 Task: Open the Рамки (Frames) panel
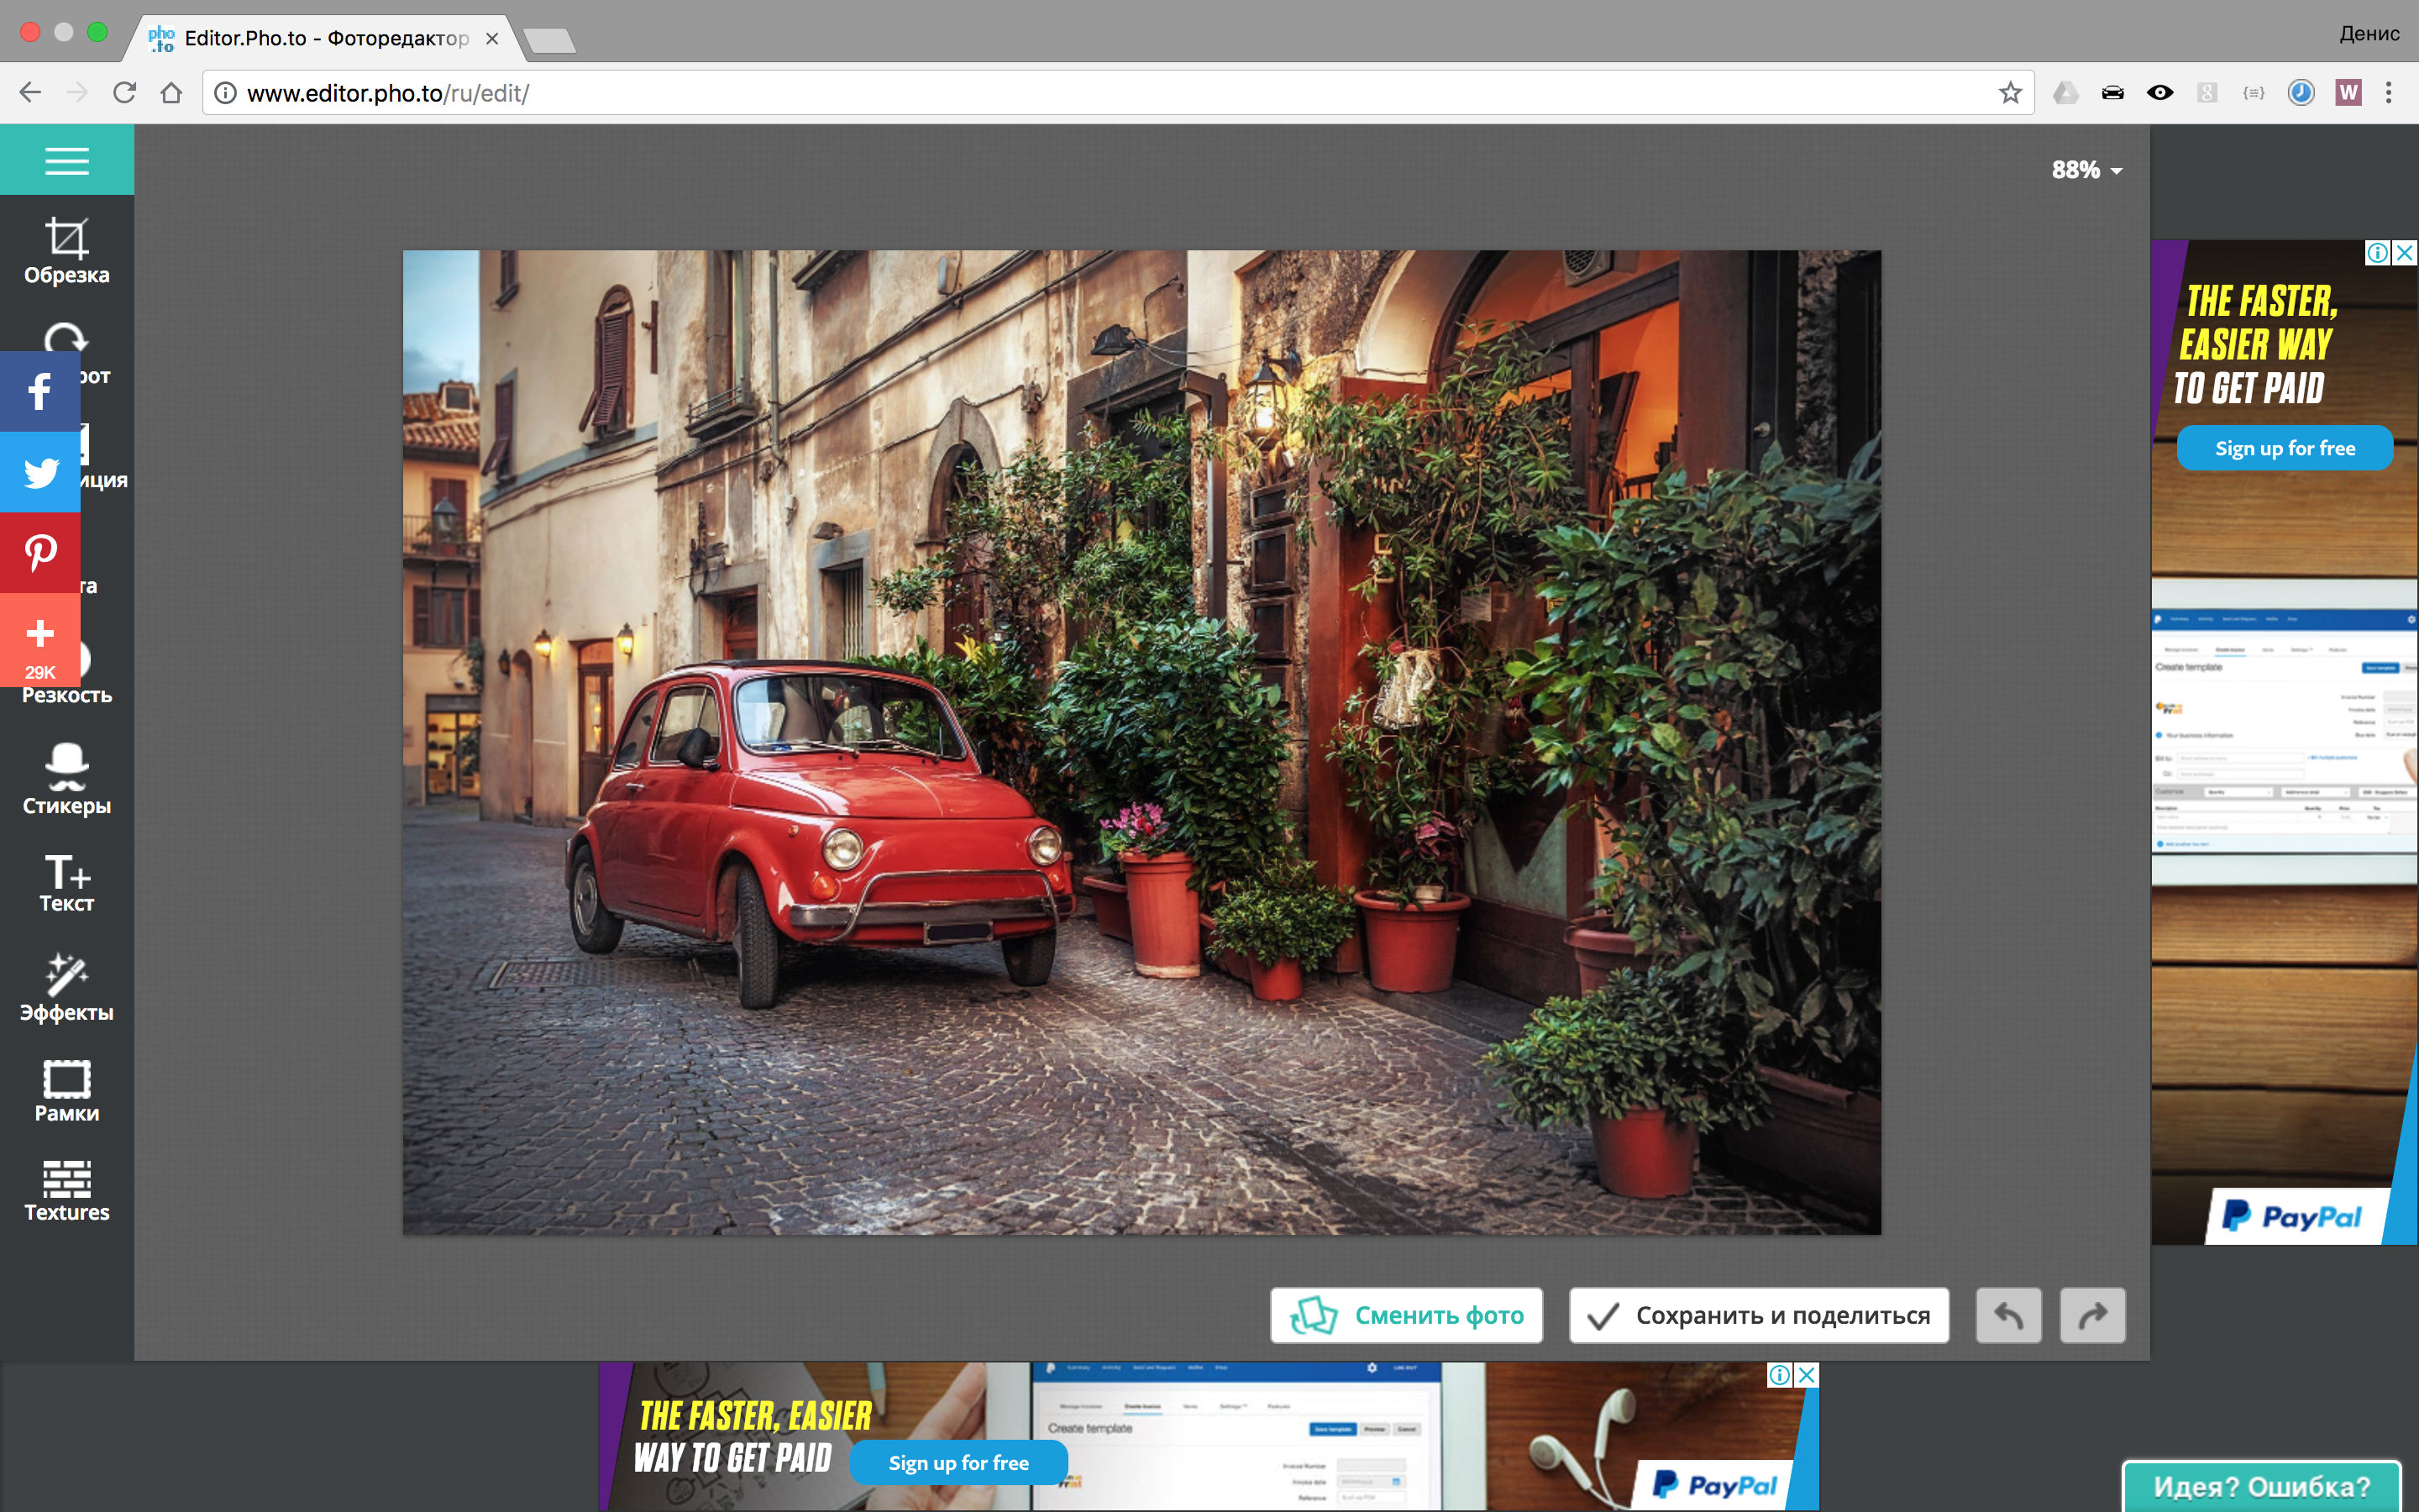click(x=66, y=1090)
